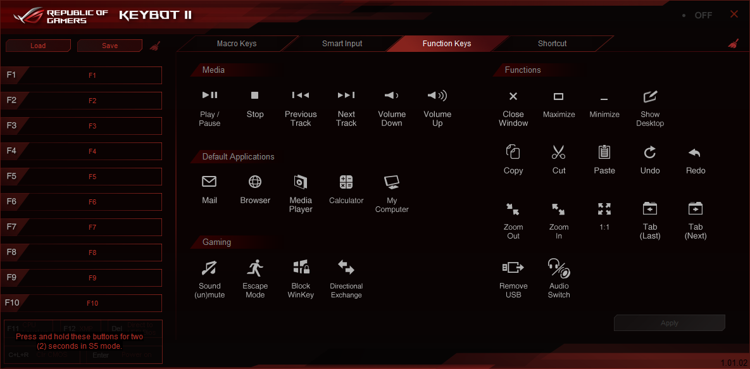Image resolution: width=750 pixels, height=369 pixels.
Task: Choose the Browser globe icon
Action: pyautogui.click(x=255, y=182)
